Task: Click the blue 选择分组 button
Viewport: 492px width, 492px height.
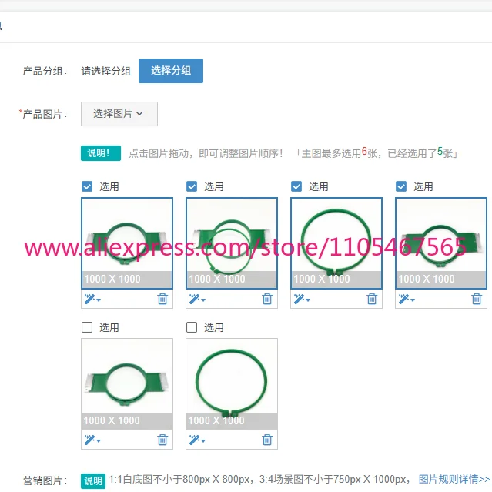Action: pos(171,71)
